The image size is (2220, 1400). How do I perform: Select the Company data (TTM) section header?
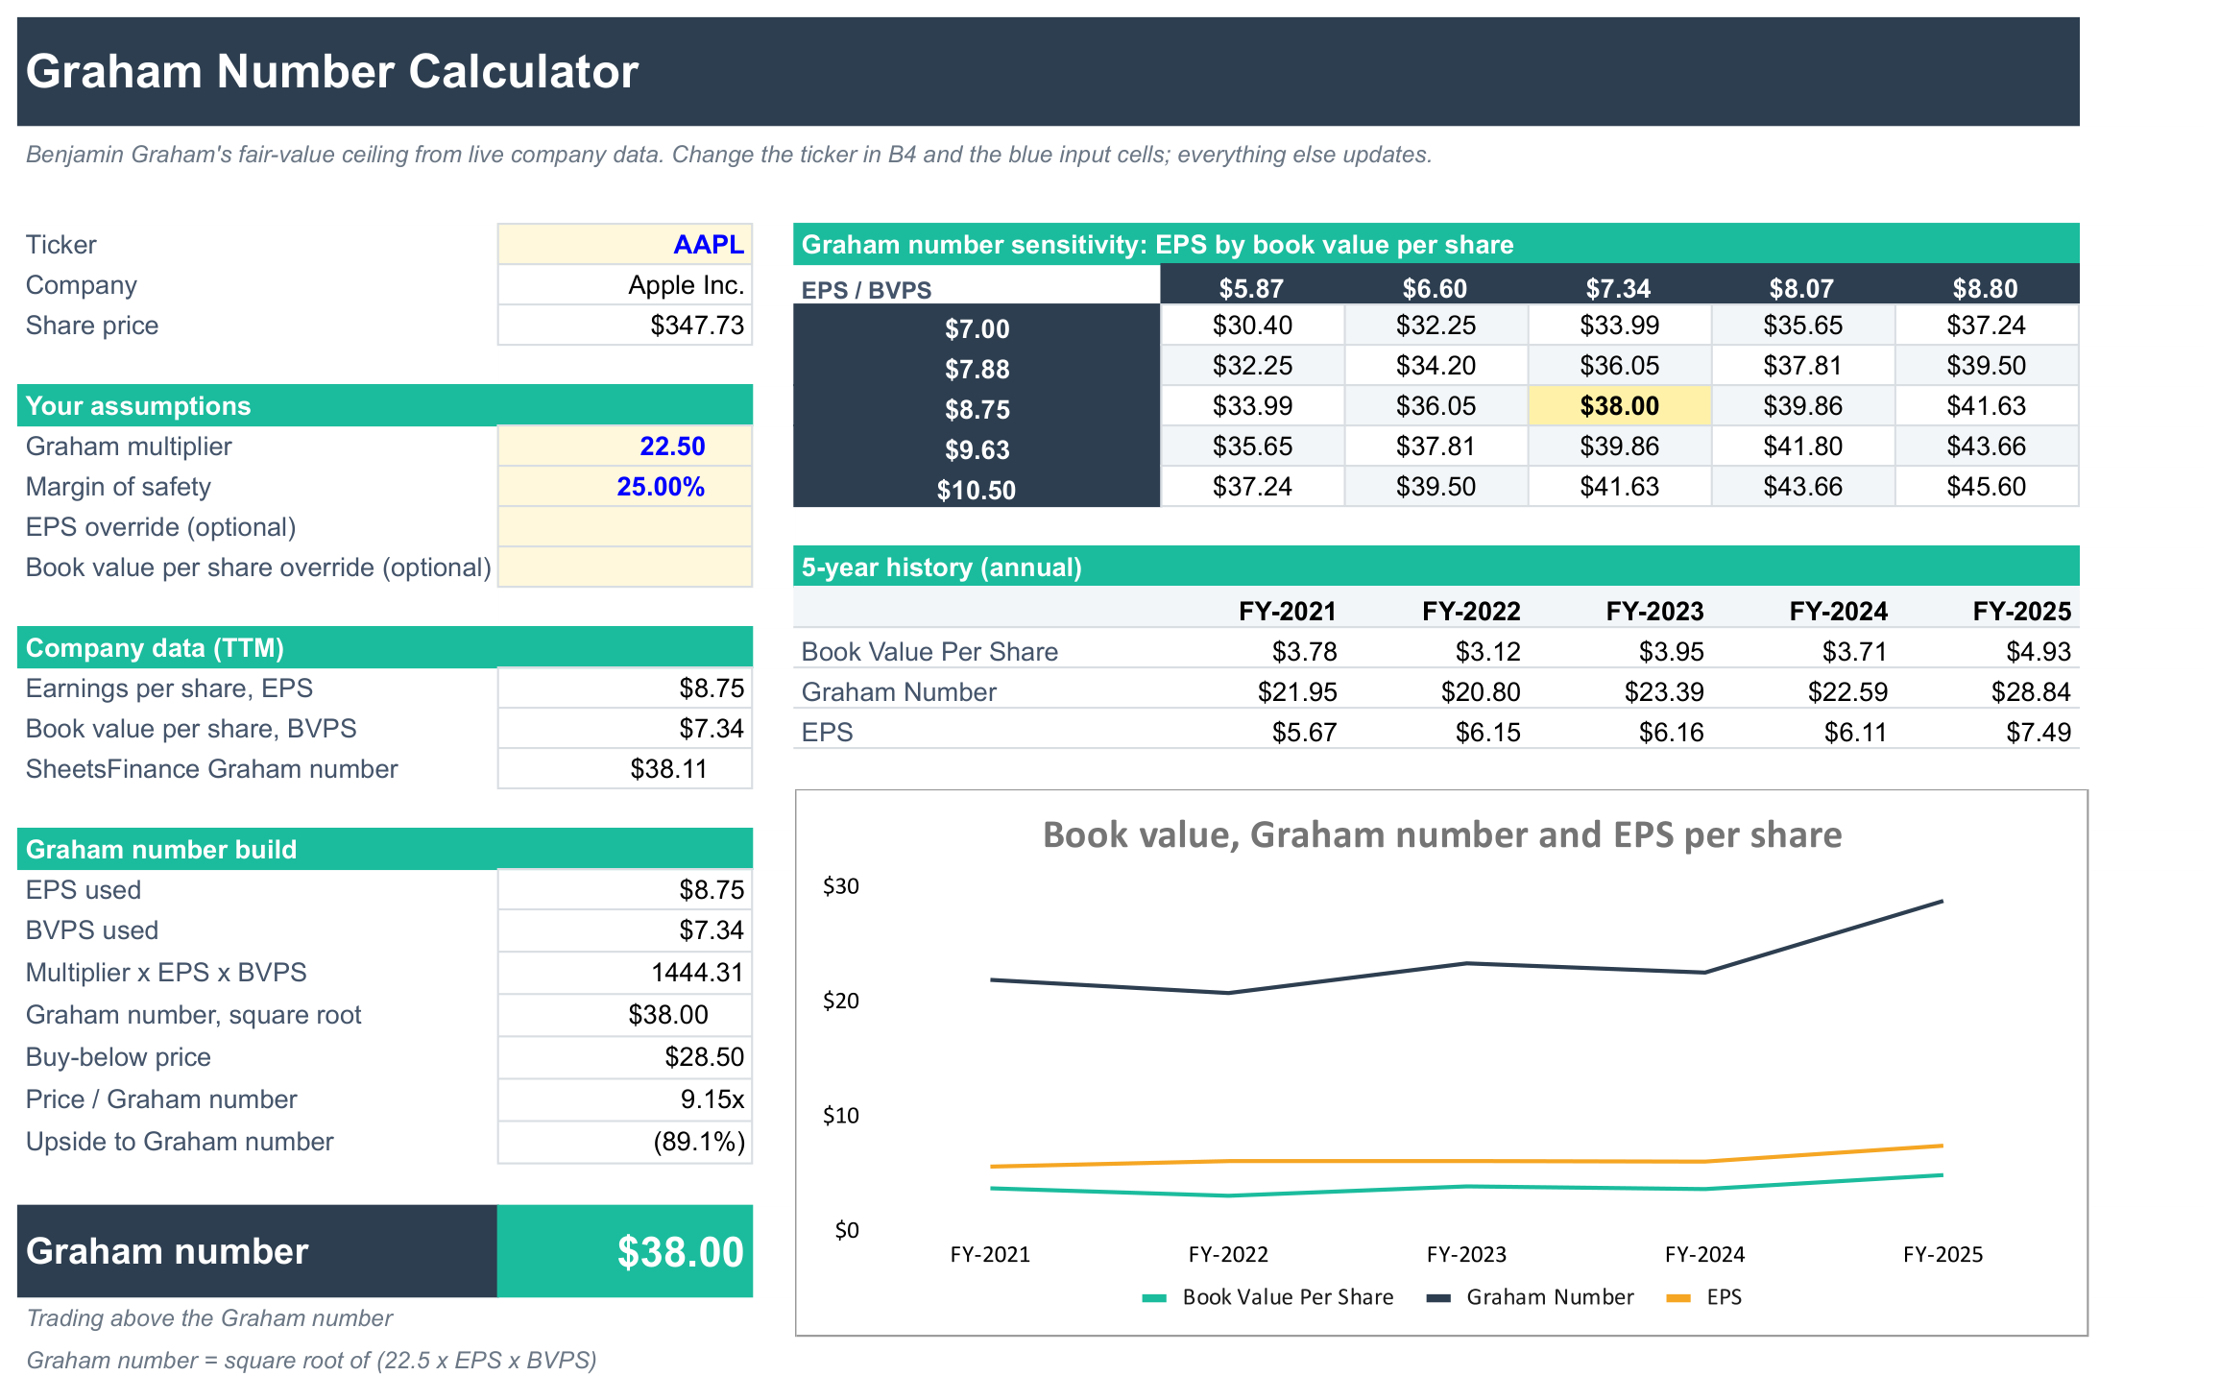385,647
